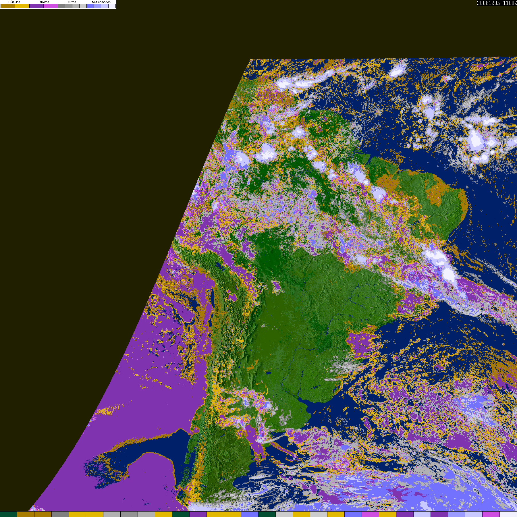Click the "20081205 1100Z" timestamp text
This screenshot has height=517, width=517.
(x=497, y=3)
